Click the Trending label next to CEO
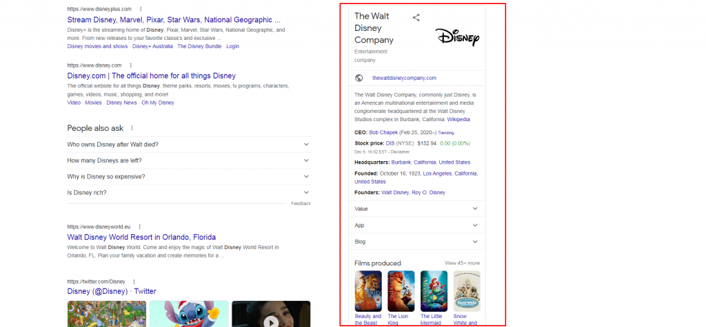The width and height of the screenshot is (706, 327). pyautogui.click(x=446, y=133)
